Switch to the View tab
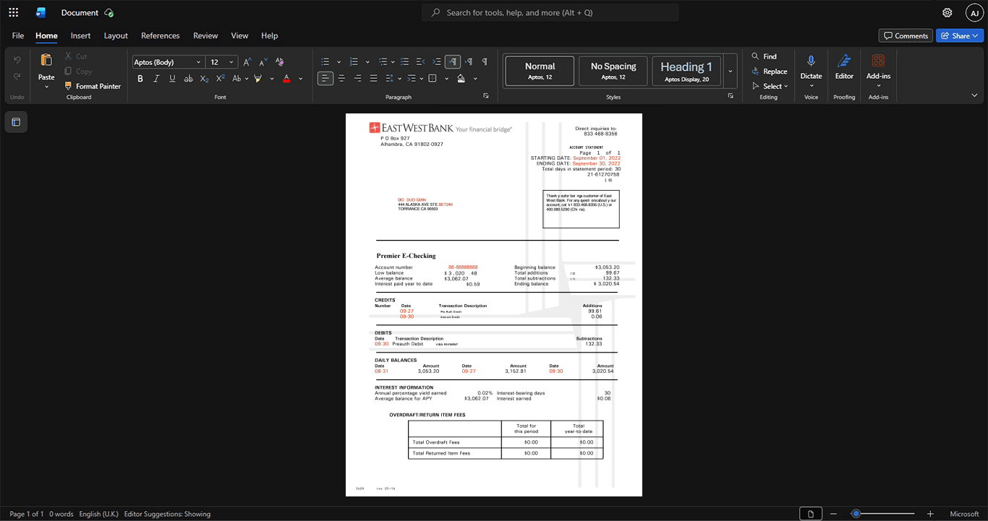Image resolution: width=988 pixels, height=521 pixels. (x=239, y=35)
